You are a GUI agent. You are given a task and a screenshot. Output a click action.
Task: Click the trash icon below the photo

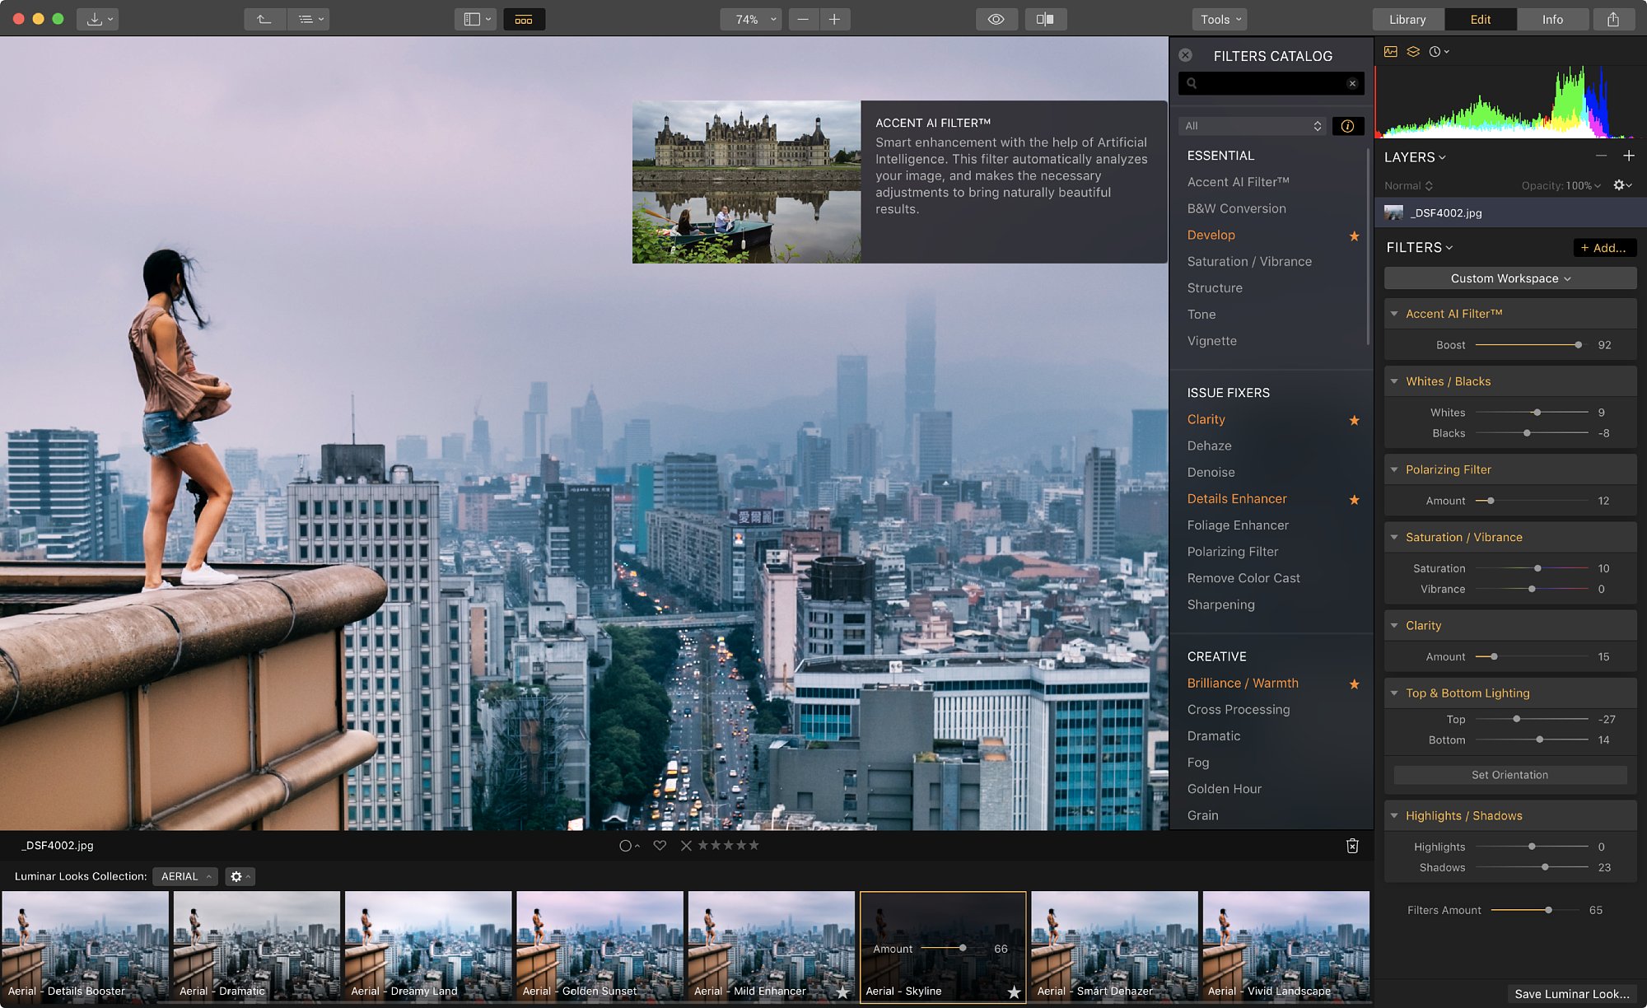point(1352,846)
